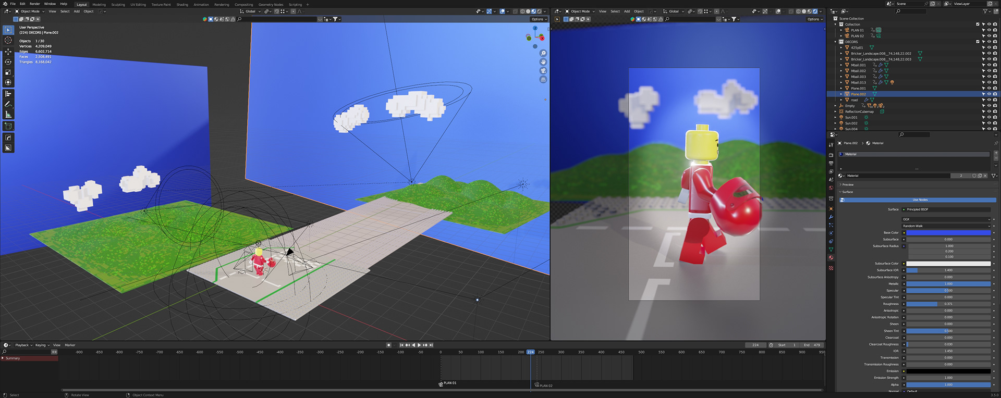Collapse the DECORS collection
This screenshot has width=1001, height=398.
[x=835, y=42]
